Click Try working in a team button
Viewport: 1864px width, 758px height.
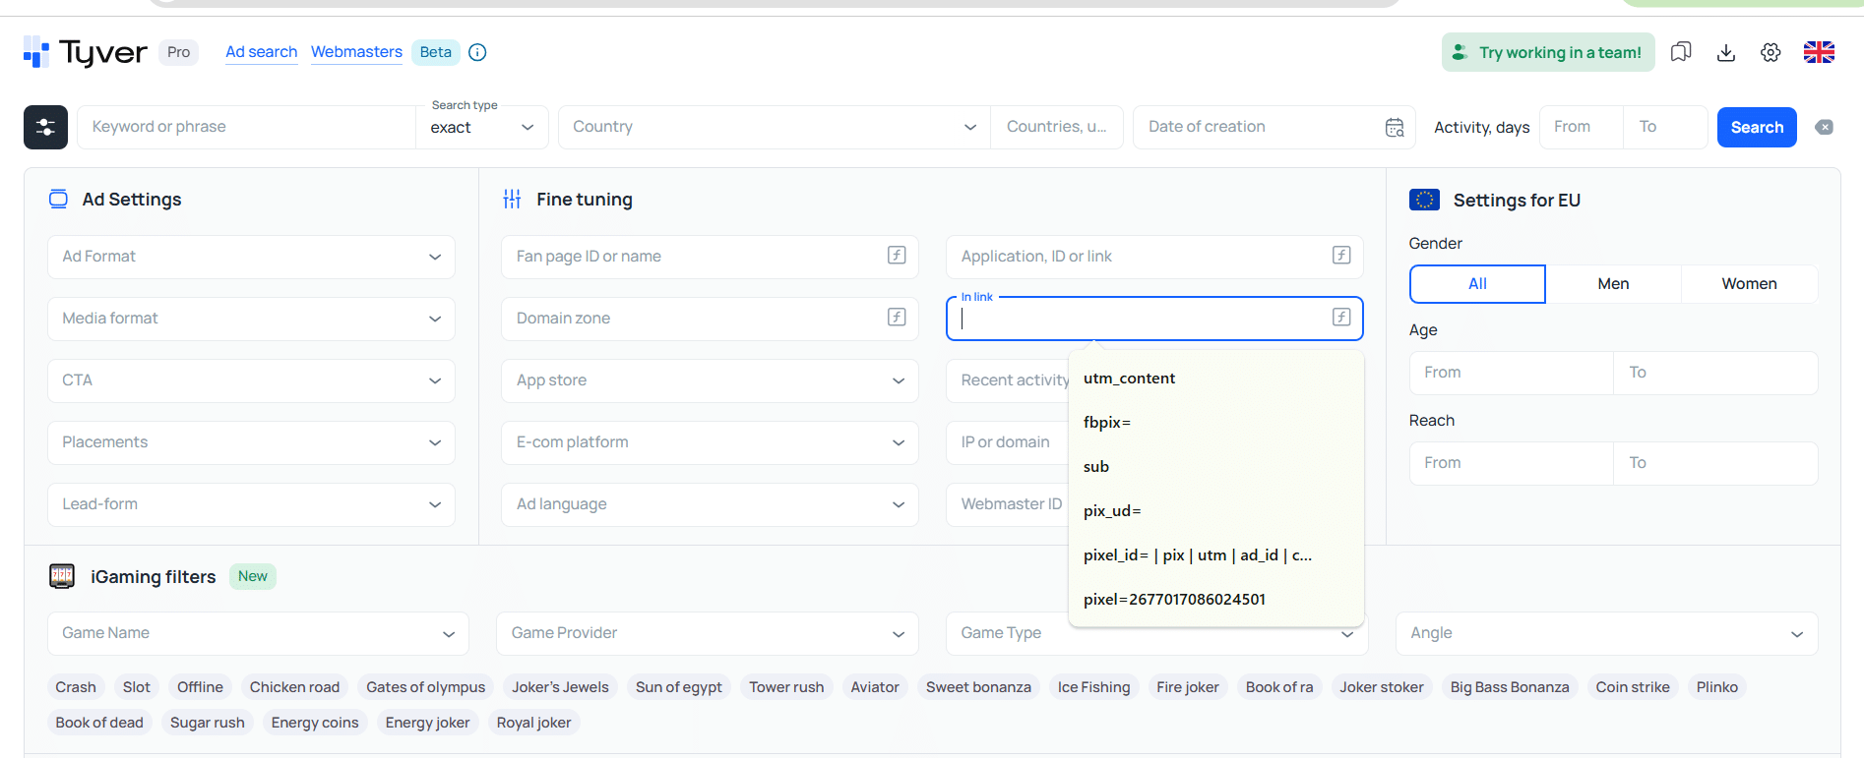click(x=1548, y=52)
